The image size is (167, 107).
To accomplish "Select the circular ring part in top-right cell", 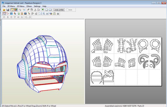I will 155,45.
